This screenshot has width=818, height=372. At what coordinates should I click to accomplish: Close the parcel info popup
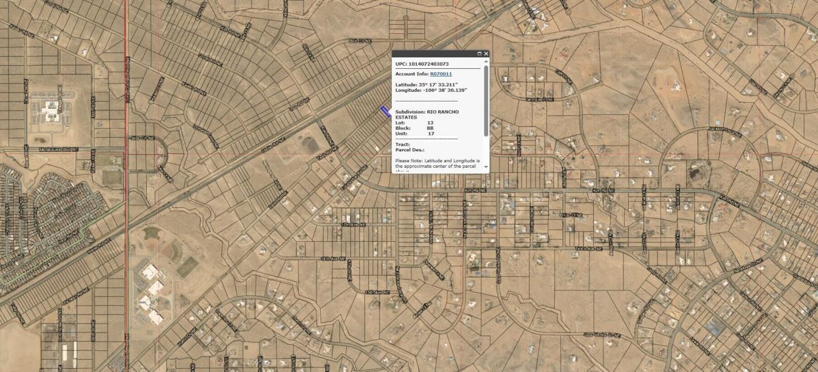[486, 54]
